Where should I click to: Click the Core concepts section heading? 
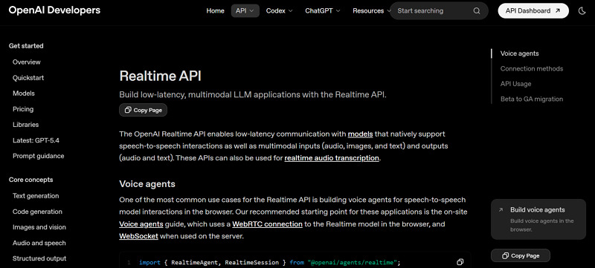(30, 180)
